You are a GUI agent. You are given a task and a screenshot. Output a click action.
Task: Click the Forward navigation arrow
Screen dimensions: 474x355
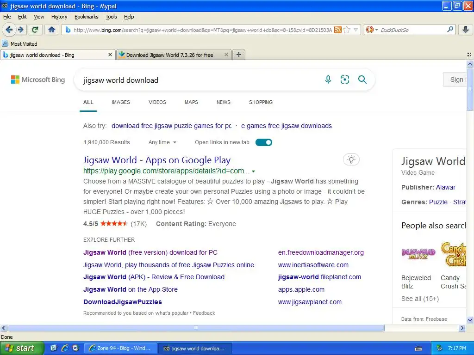(21, 30)
